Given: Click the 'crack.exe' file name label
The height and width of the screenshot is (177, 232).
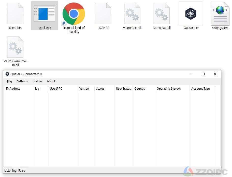Looking at the screenshot, I should pos(45,28).
